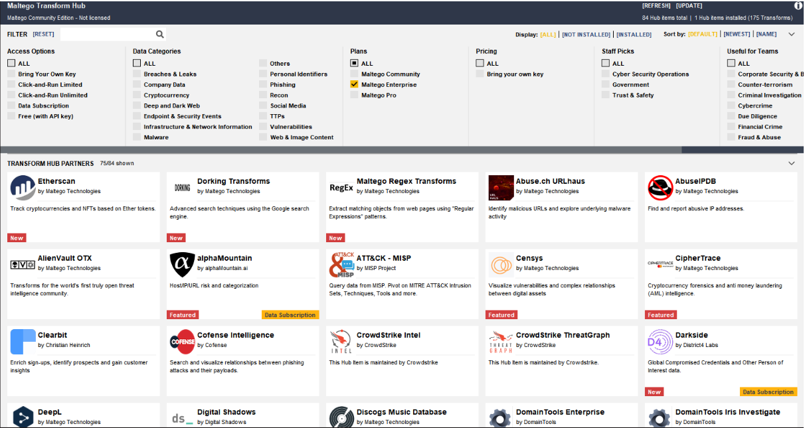
Task: Collapse the Transform Hub Partners section chevron
Action: (792, 163)
